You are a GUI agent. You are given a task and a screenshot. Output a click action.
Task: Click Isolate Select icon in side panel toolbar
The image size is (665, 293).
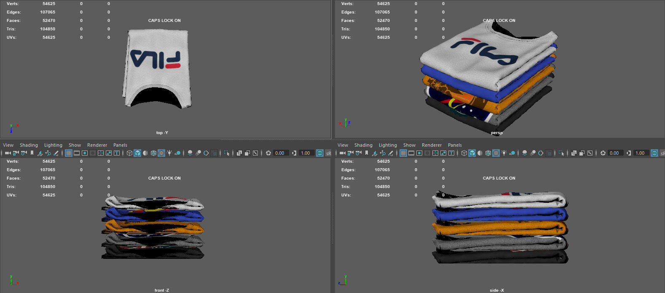pyautogui.click(x=561, y=153)
